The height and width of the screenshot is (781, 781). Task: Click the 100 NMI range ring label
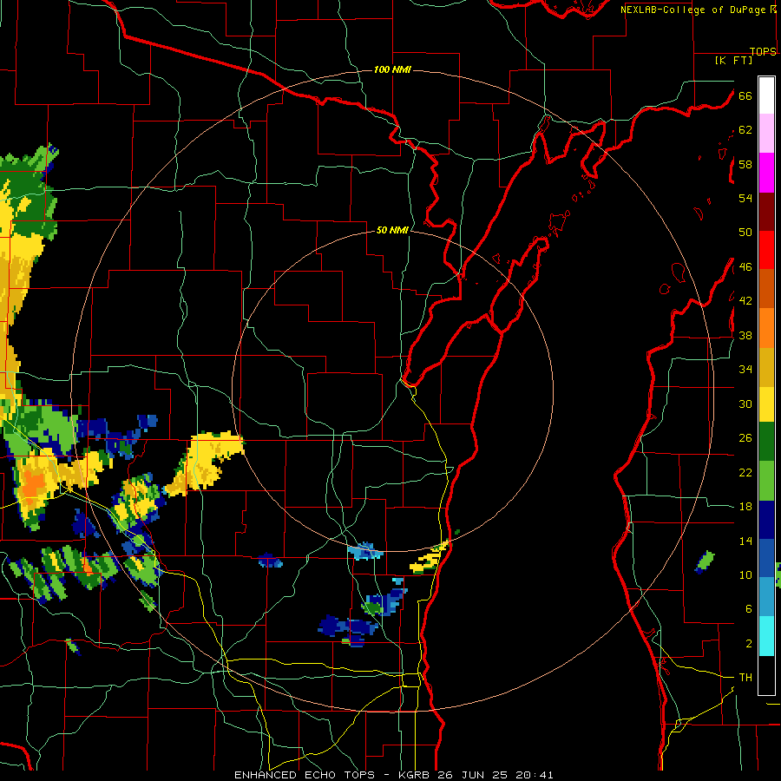pos(392,69)
